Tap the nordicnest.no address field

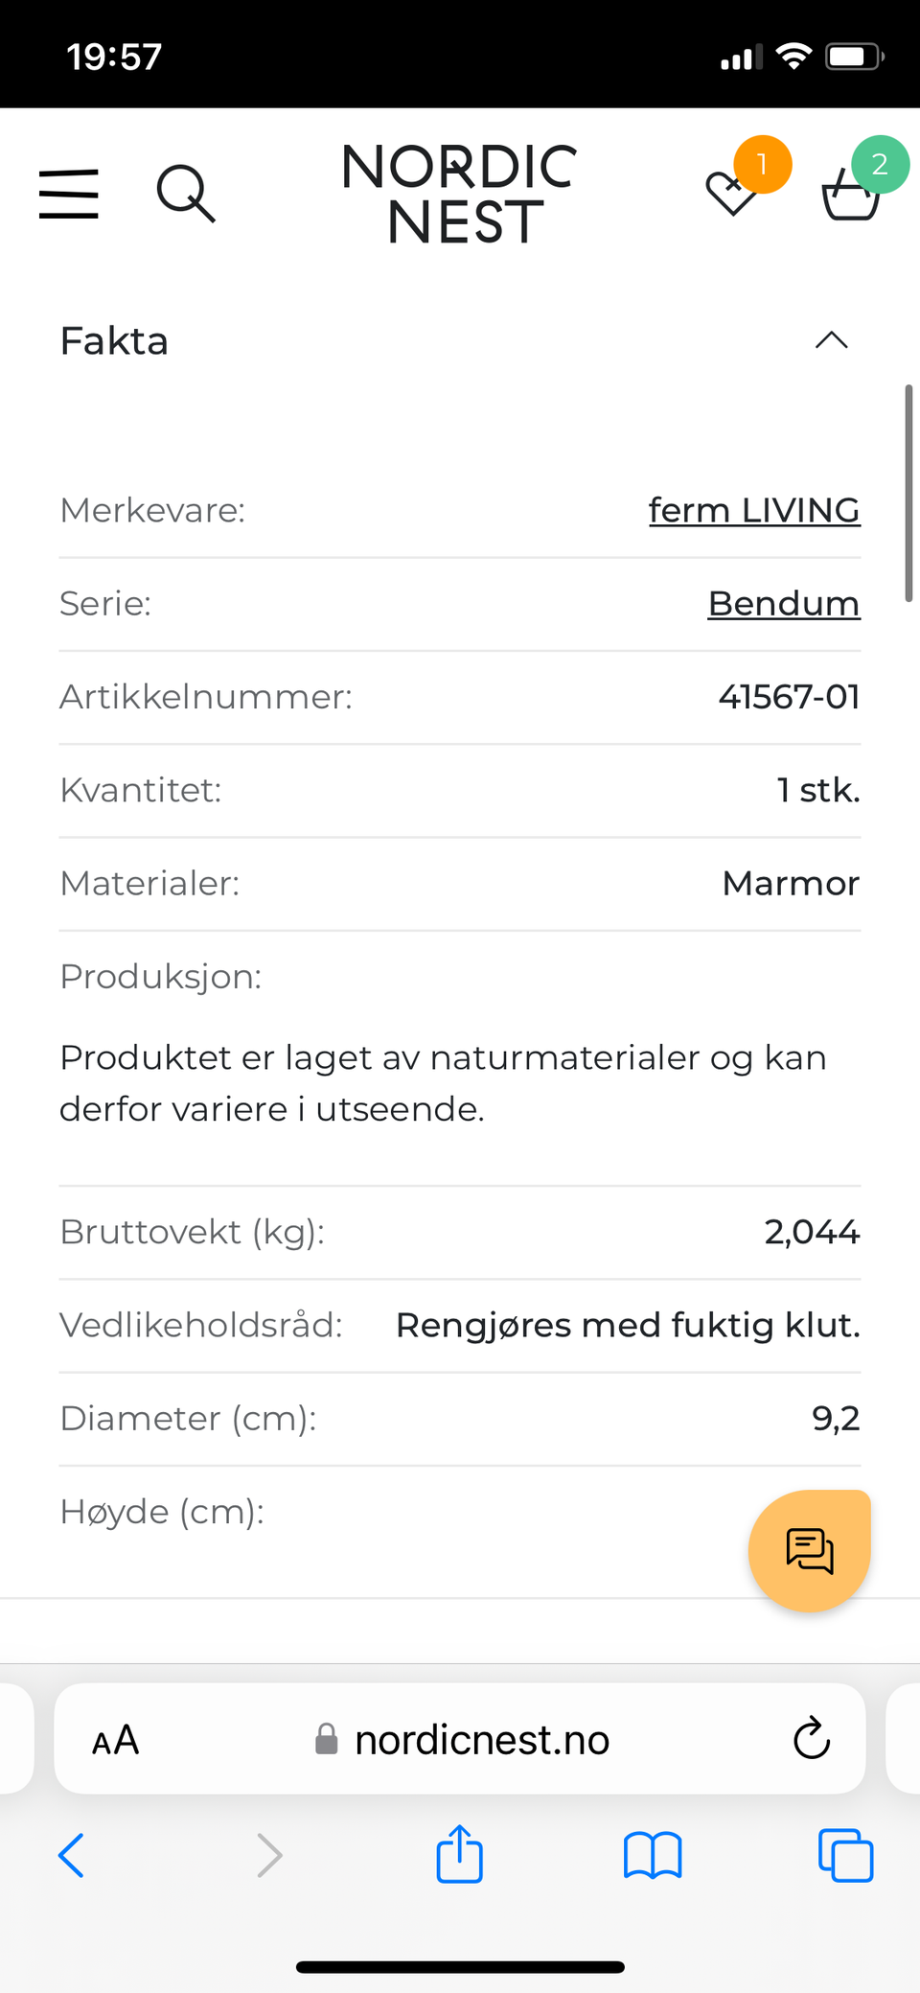(x=481, y=1740)
